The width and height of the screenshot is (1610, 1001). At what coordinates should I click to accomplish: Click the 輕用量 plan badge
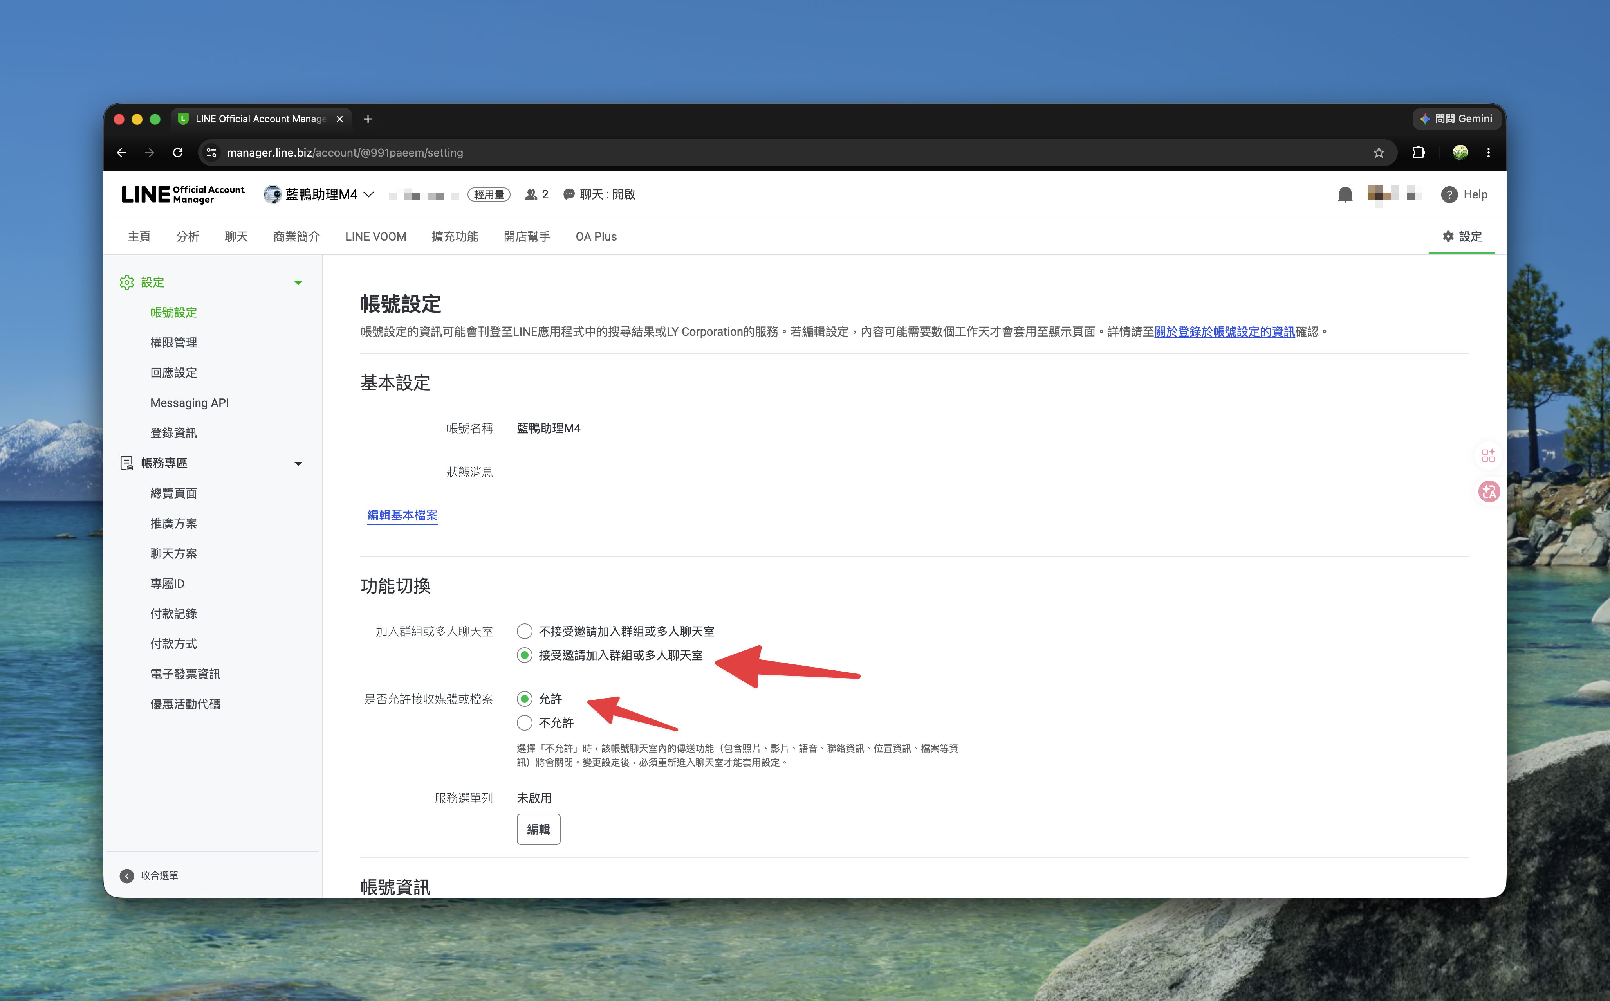(489, 194)
